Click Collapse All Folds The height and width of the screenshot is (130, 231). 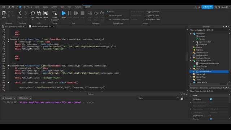(153, 19)
